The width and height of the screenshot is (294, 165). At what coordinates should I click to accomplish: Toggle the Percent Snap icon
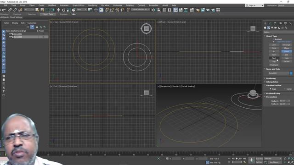coord(118,10)
